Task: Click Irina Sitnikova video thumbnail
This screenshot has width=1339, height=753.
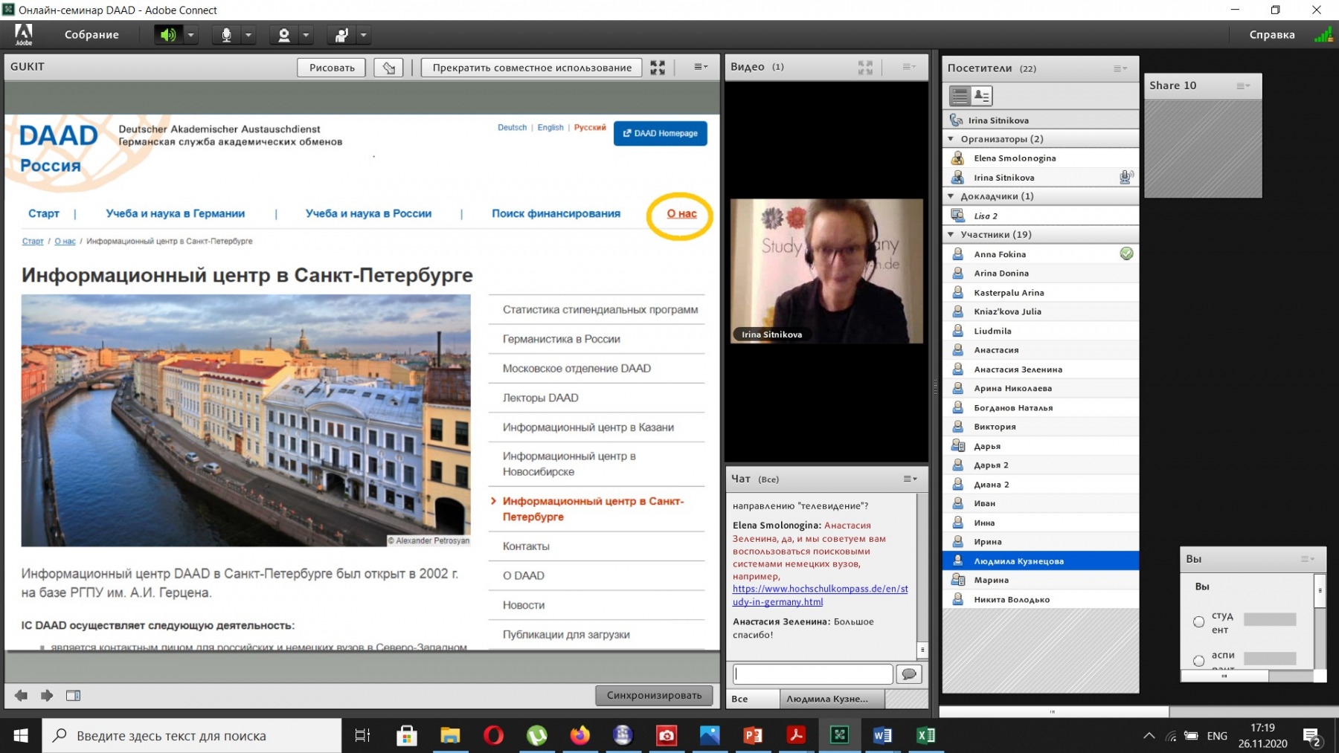Action: pos(826,271)
